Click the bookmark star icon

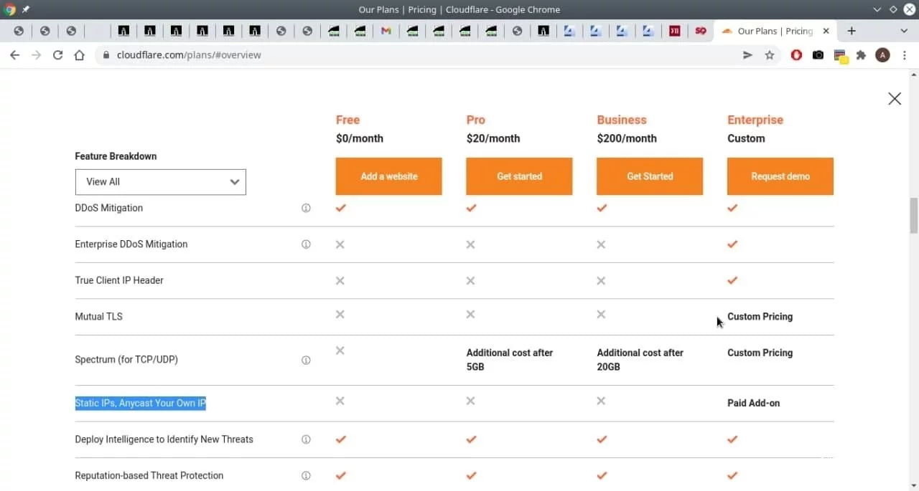point(770,55)
